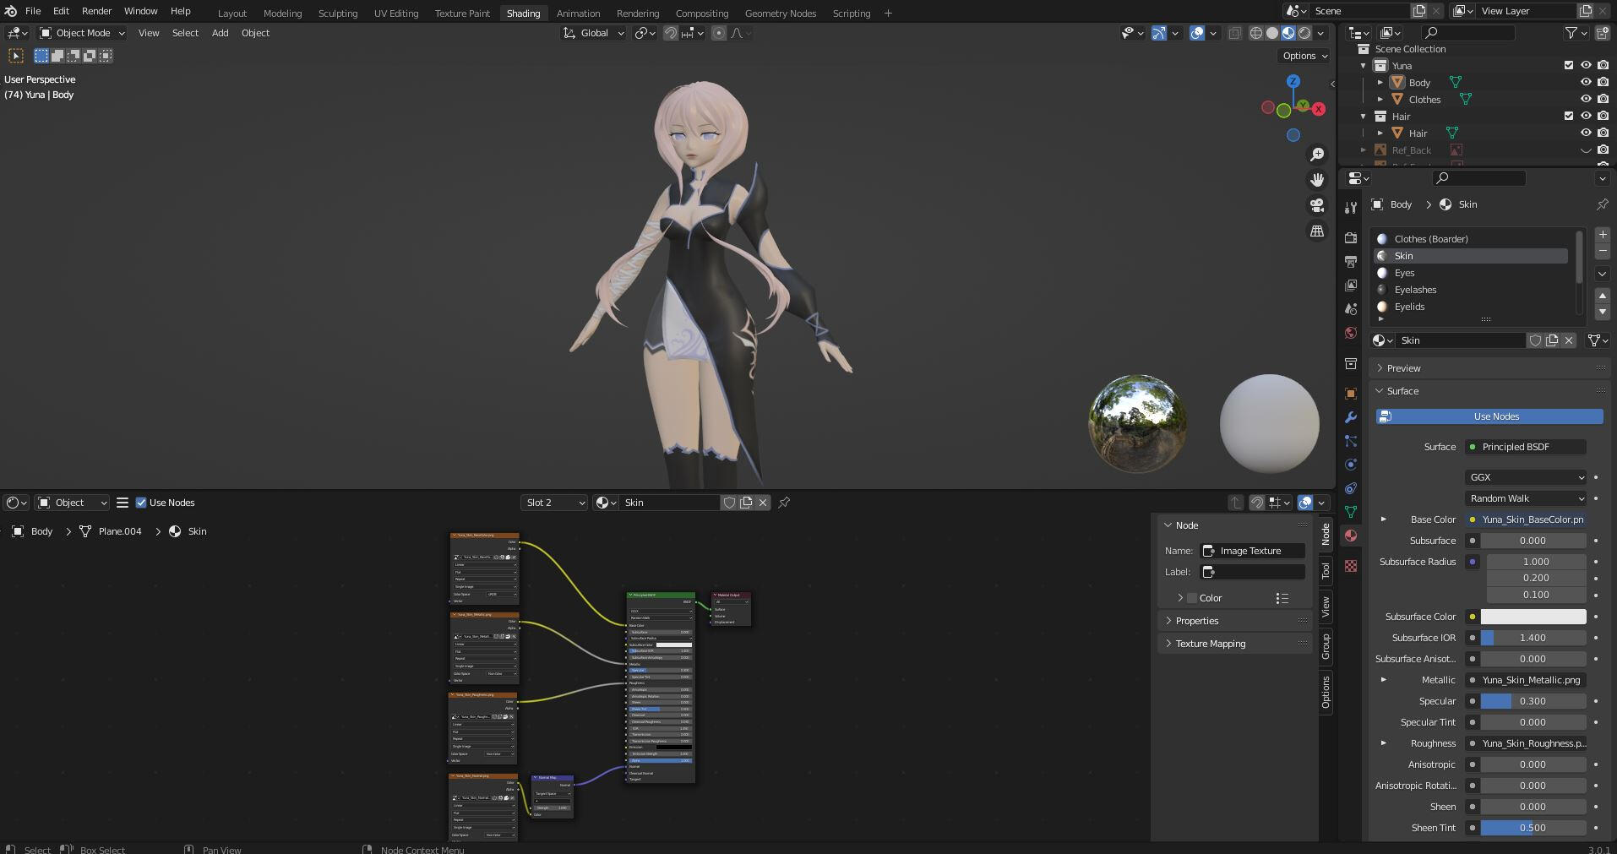Click the Subsurface Color white swatch
This screenshot has height=854, width=1617.
point(1533,617)
